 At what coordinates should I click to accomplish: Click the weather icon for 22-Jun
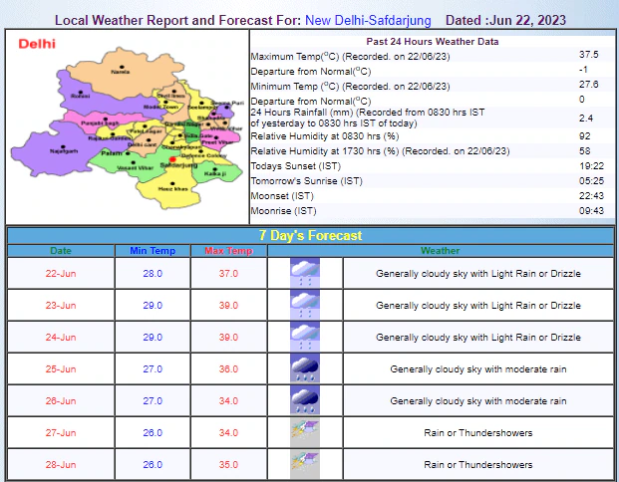(x=305, y=273)
